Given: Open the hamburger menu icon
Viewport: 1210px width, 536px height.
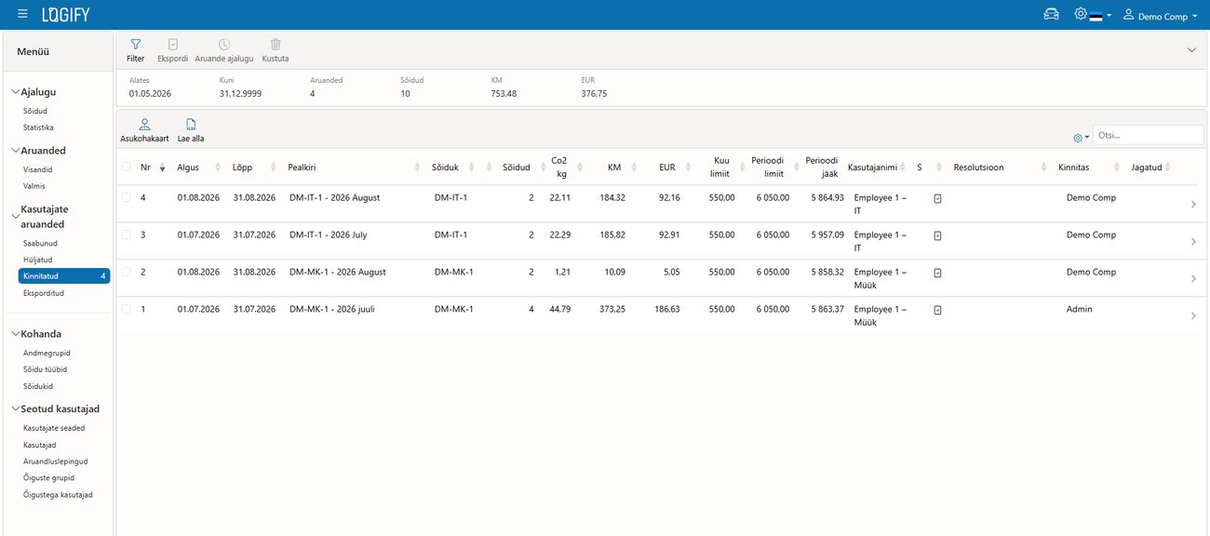Looking at the screenshot, I should coord(22,15).
